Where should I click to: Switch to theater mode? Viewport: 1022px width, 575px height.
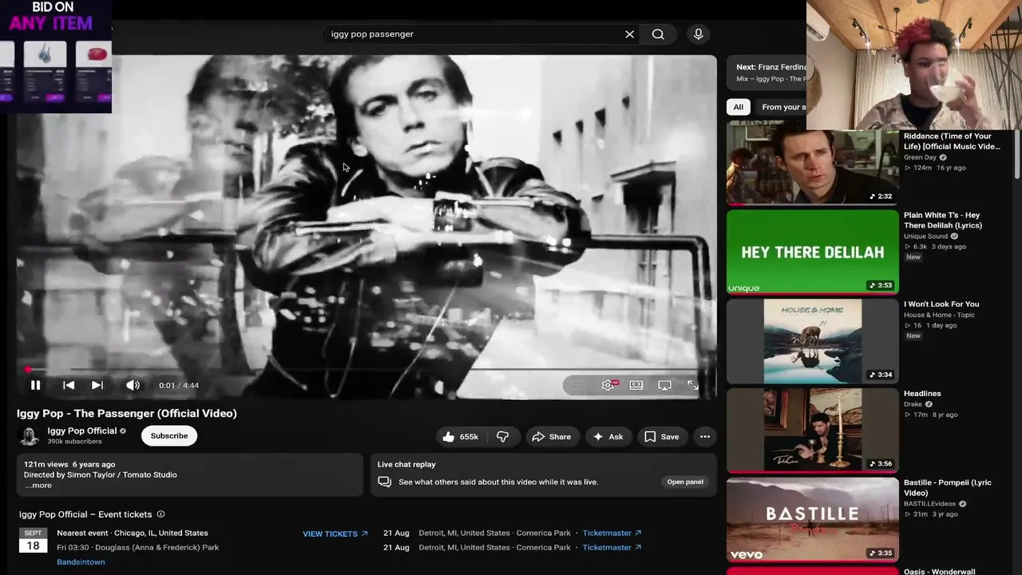point(636,385)
